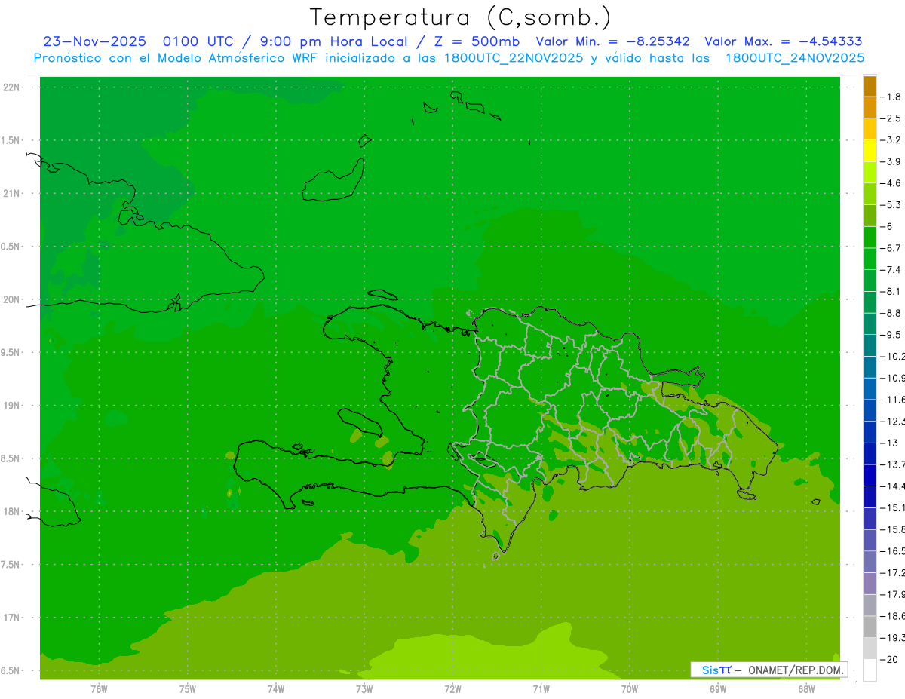Click the 'ONAMET/REP.DOM.' credit label
Viewport: 905px width, 699px height.
[796, 670]
